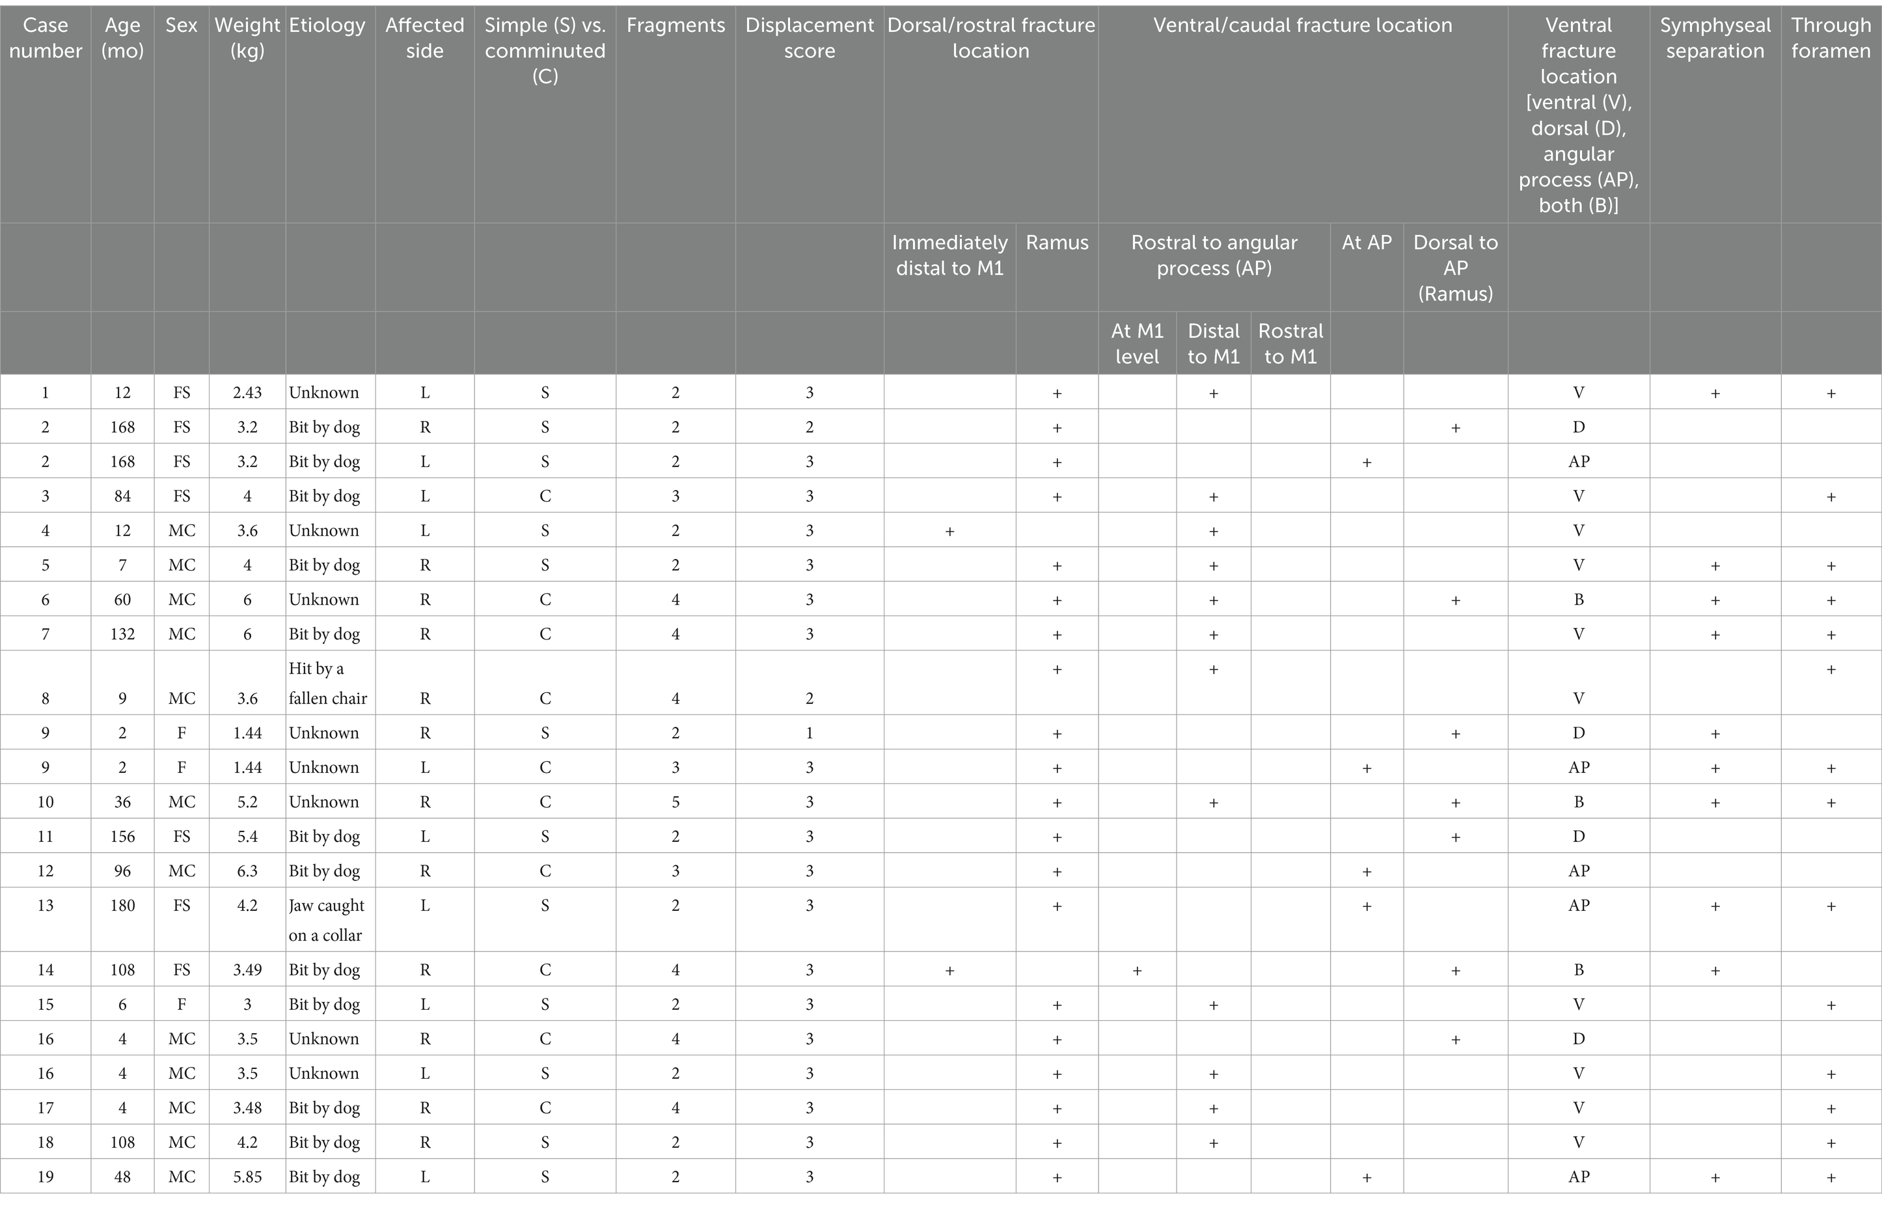Select the weight value "3.49"
1882x1205 pixels.
pyautogui.click(x=247, y=970)
